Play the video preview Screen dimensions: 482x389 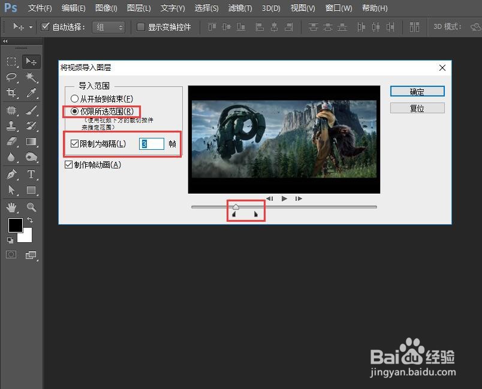[284, 198]
